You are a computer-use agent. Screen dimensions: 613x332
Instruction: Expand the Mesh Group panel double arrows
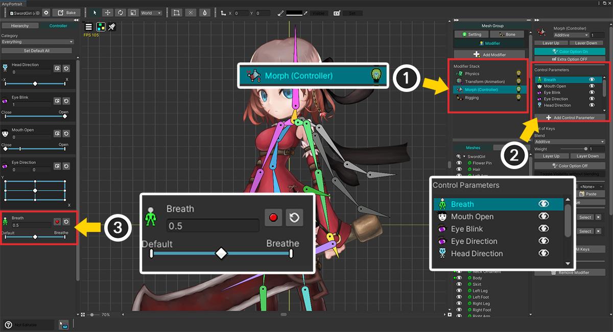[456, 20]
